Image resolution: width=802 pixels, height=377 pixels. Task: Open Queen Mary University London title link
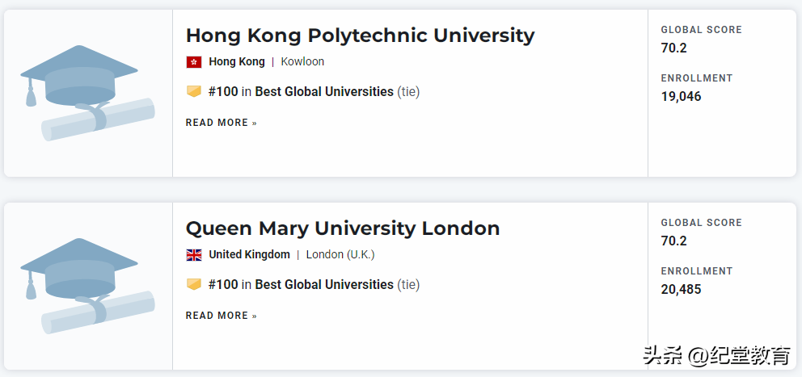click(x=342, y=228)
